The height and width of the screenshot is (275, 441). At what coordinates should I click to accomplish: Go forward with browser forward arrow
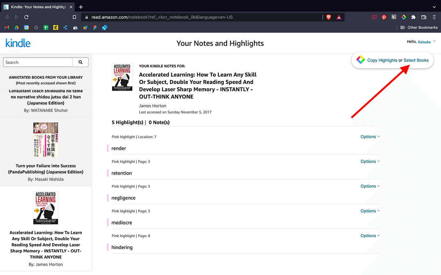point(17,17)
